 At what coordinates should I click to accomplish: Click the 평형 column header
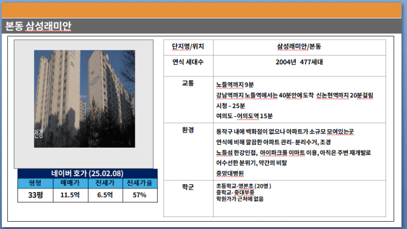[35, 183]
